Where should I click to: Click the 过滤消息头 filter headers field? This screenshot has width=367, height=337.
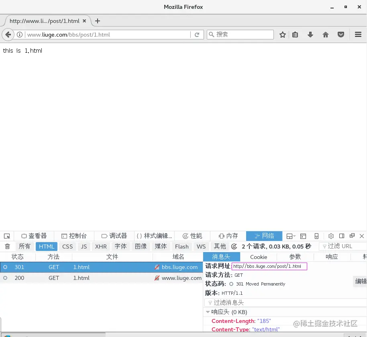286,302
